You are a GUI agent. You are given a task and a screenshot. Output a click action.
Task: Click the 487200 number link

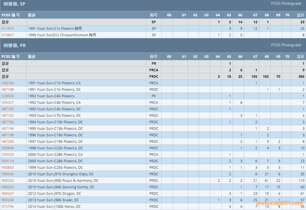point(8,141)
